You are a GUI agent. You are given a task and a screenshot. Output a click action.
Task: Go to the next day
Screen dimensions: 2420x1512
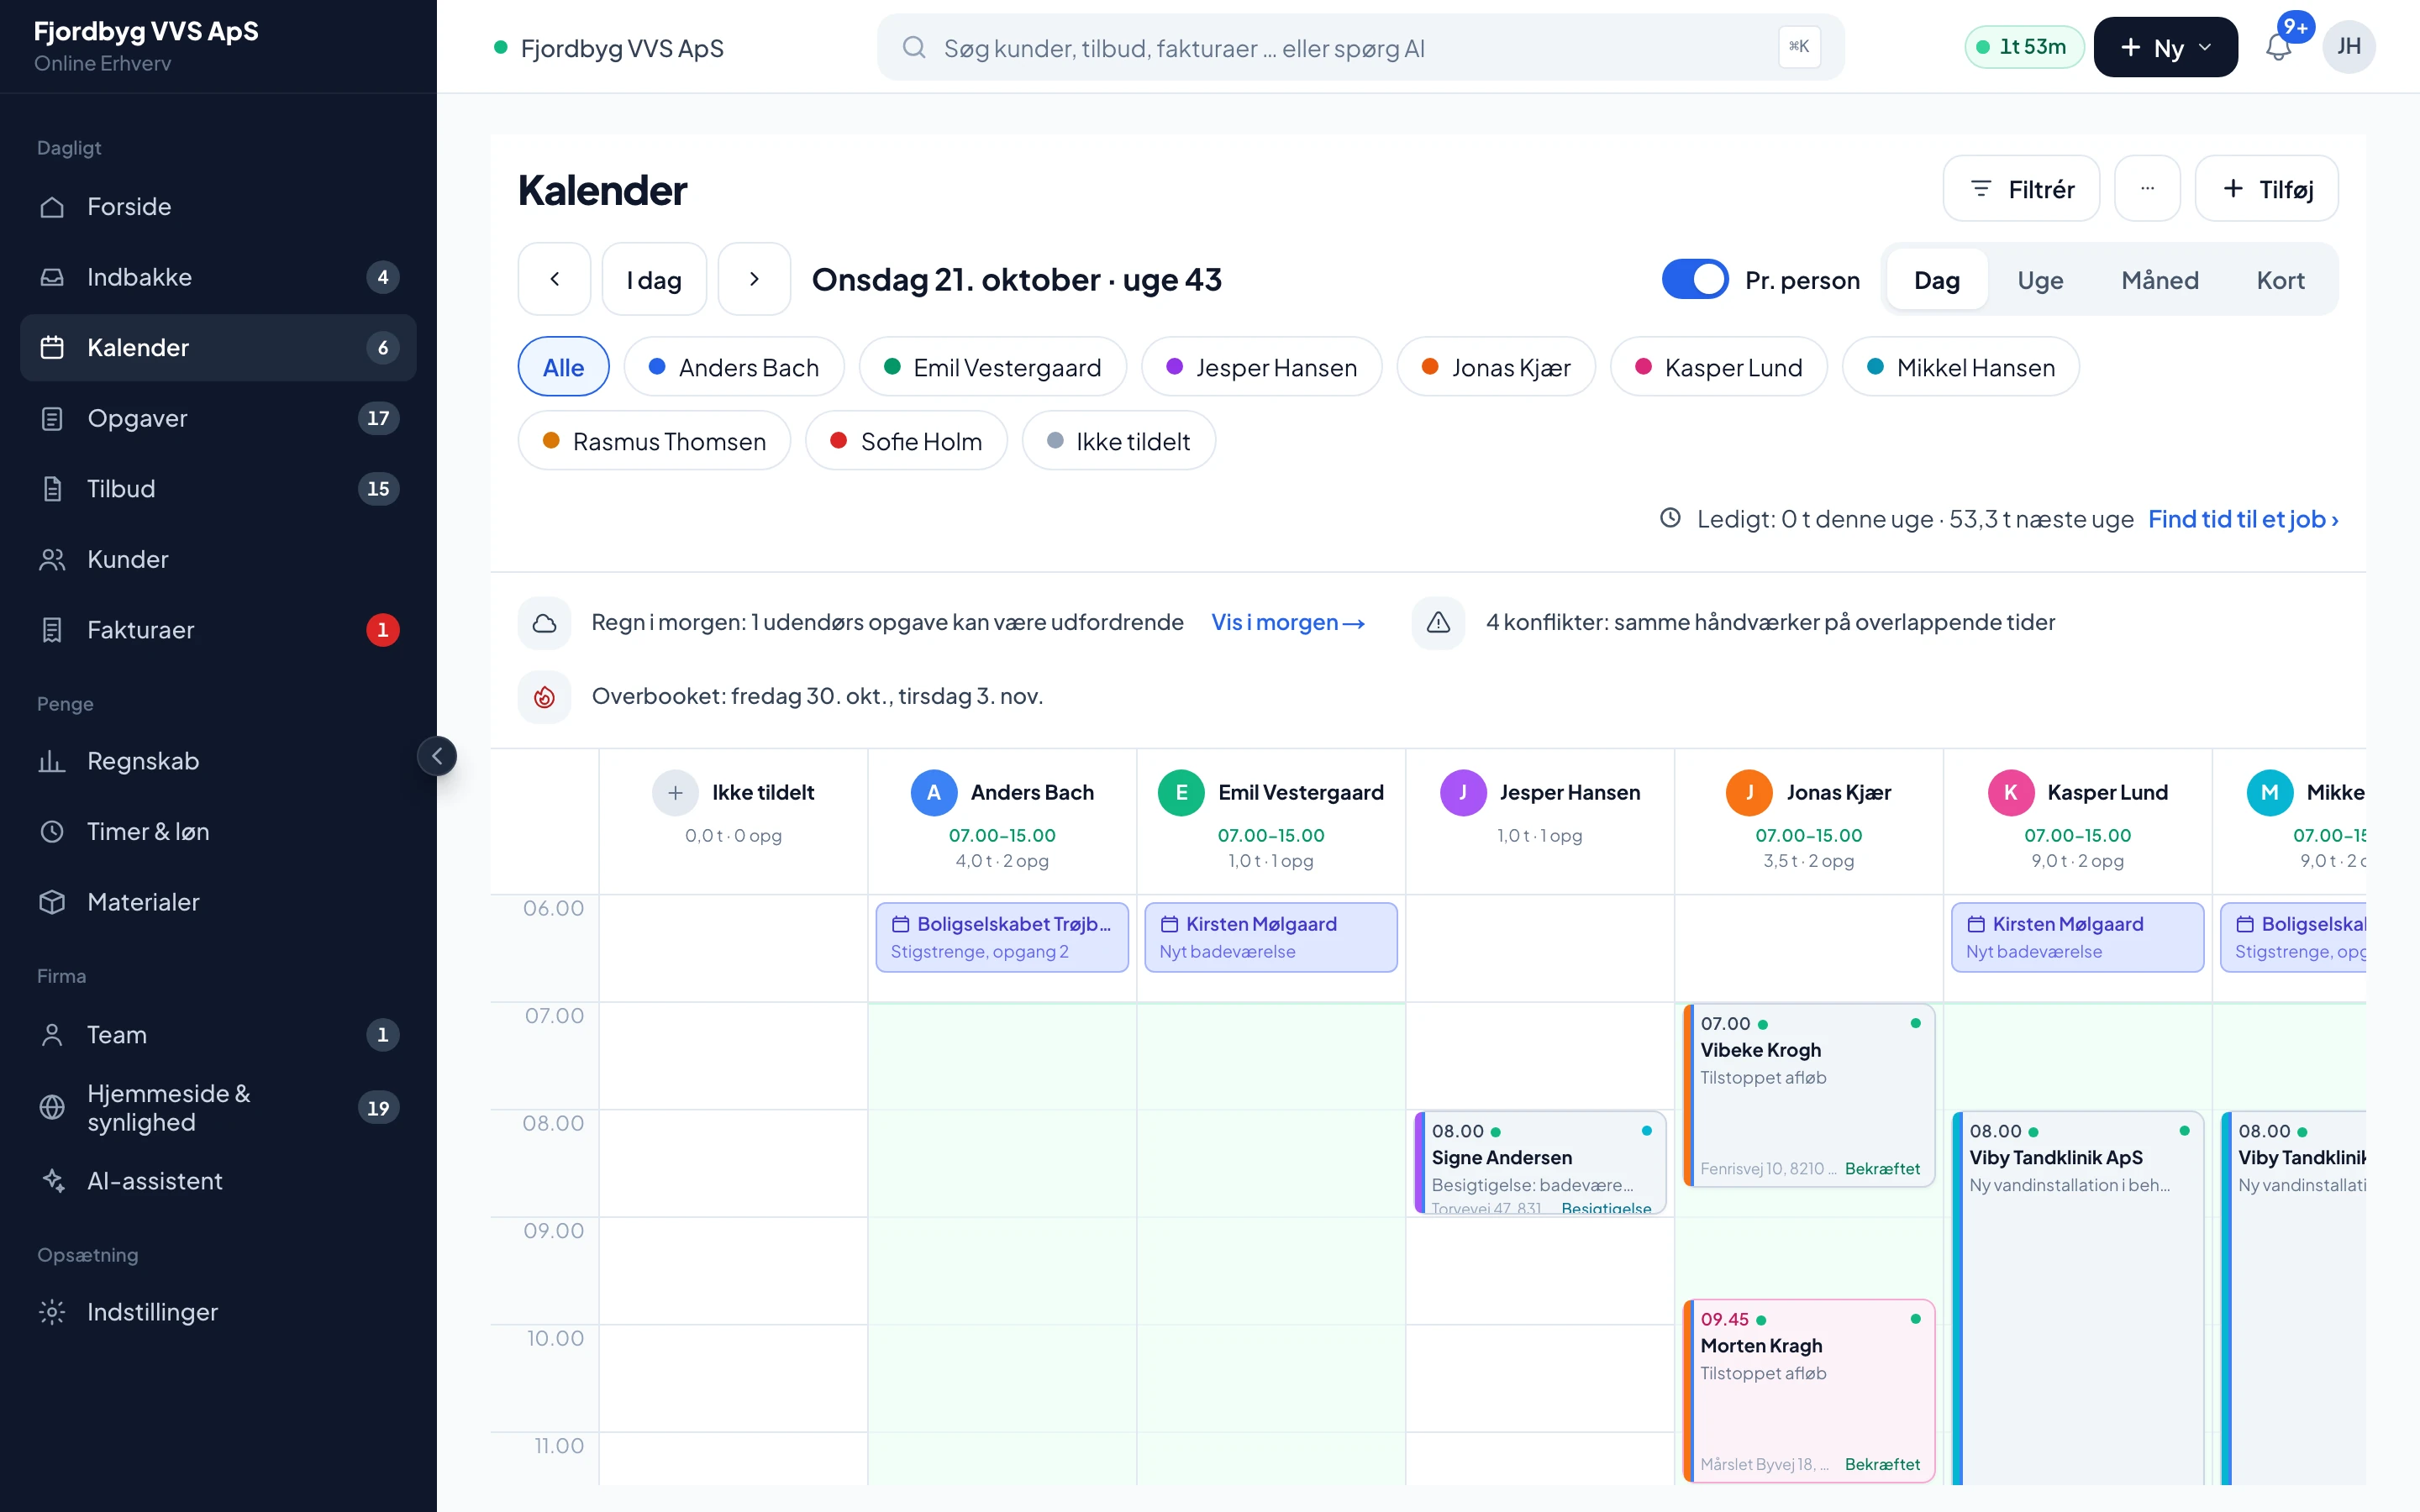click(x=754, y=279)
